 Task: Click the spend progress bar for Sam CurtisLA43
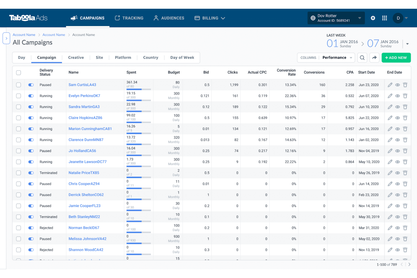click(x=138, y=89)
